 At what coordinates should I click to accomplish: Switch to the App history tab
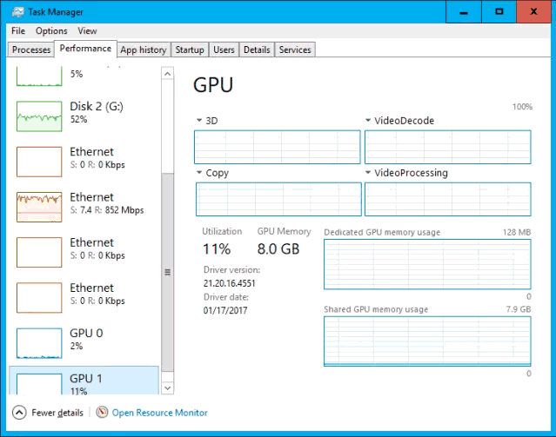pyautogui.click(x=143, y=50)
